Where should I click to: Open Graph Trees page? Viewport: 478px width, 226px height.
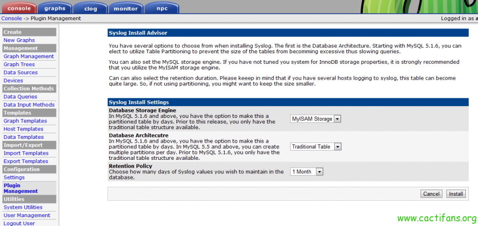(x=19, y=64)
